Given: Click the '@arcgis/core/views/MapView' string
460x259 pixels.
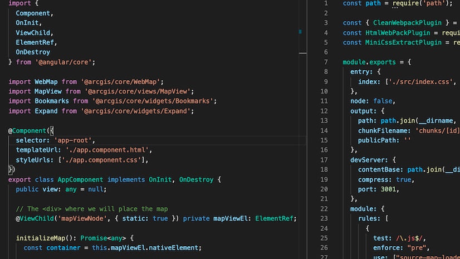Looking at the screenshot, I should click(x=138, y=91).
